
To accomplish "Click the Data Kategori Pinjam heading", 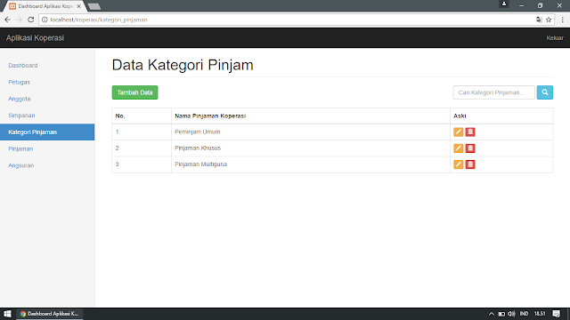I will [x=183, y=65].
